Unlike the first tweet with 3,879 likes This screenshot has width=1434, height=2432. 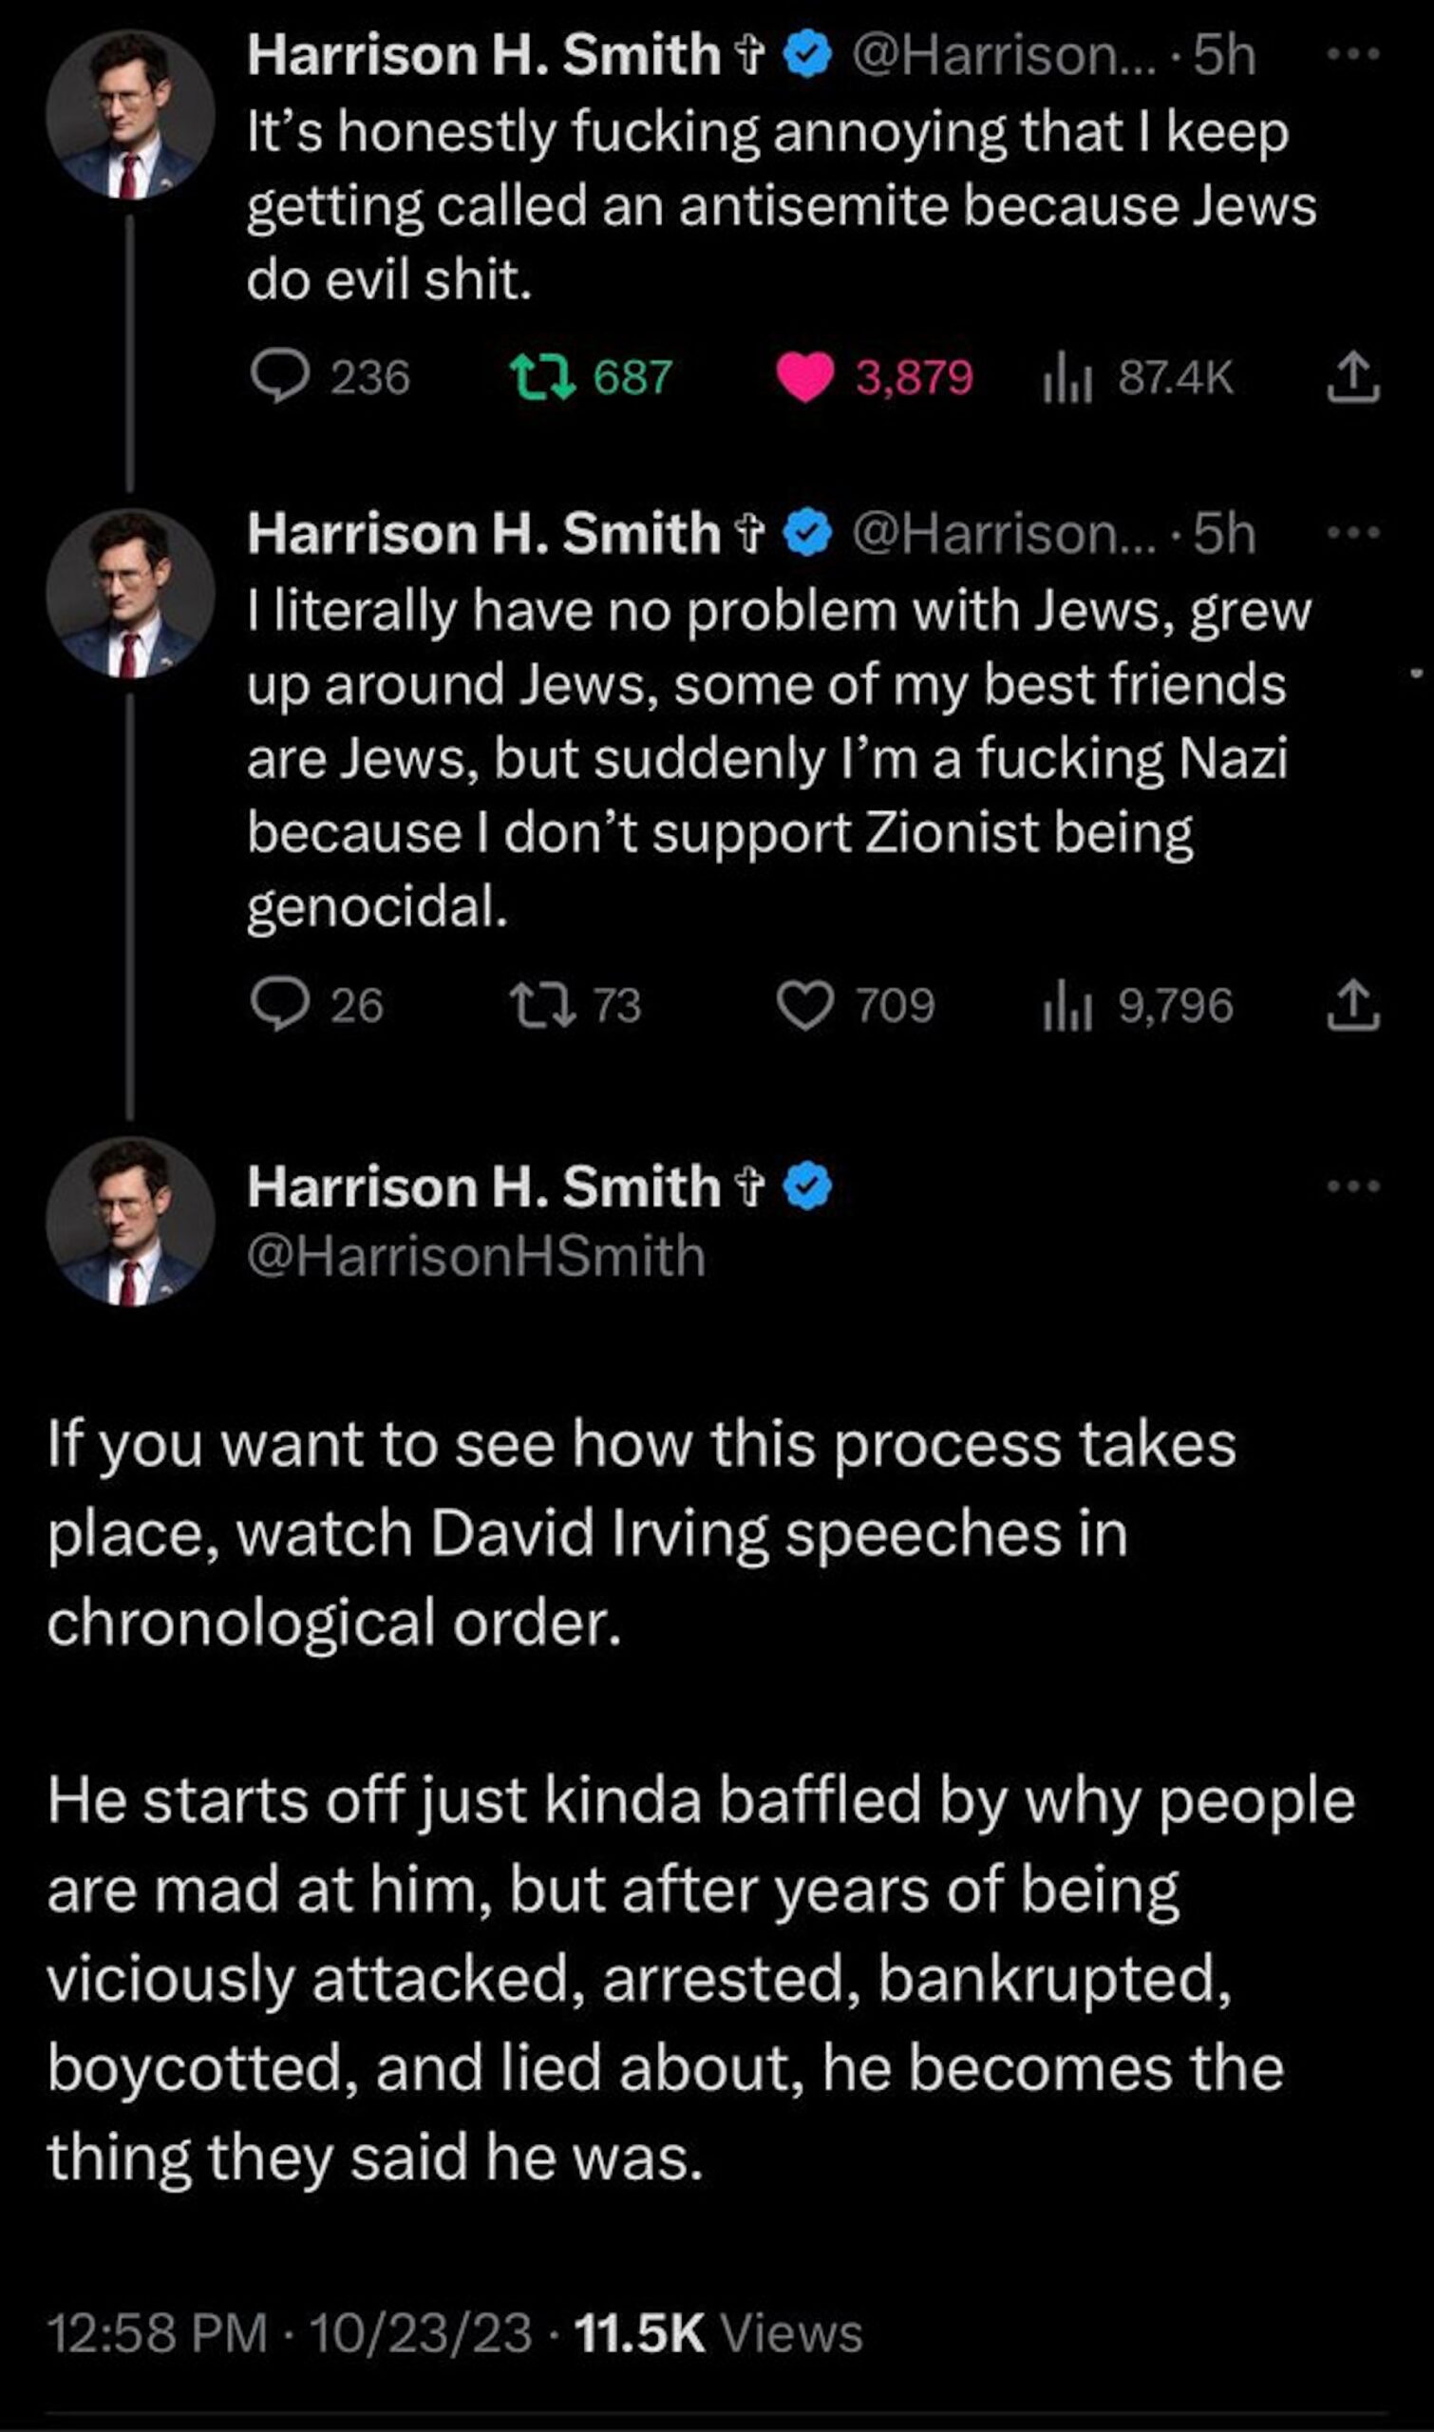click(805, 376)
